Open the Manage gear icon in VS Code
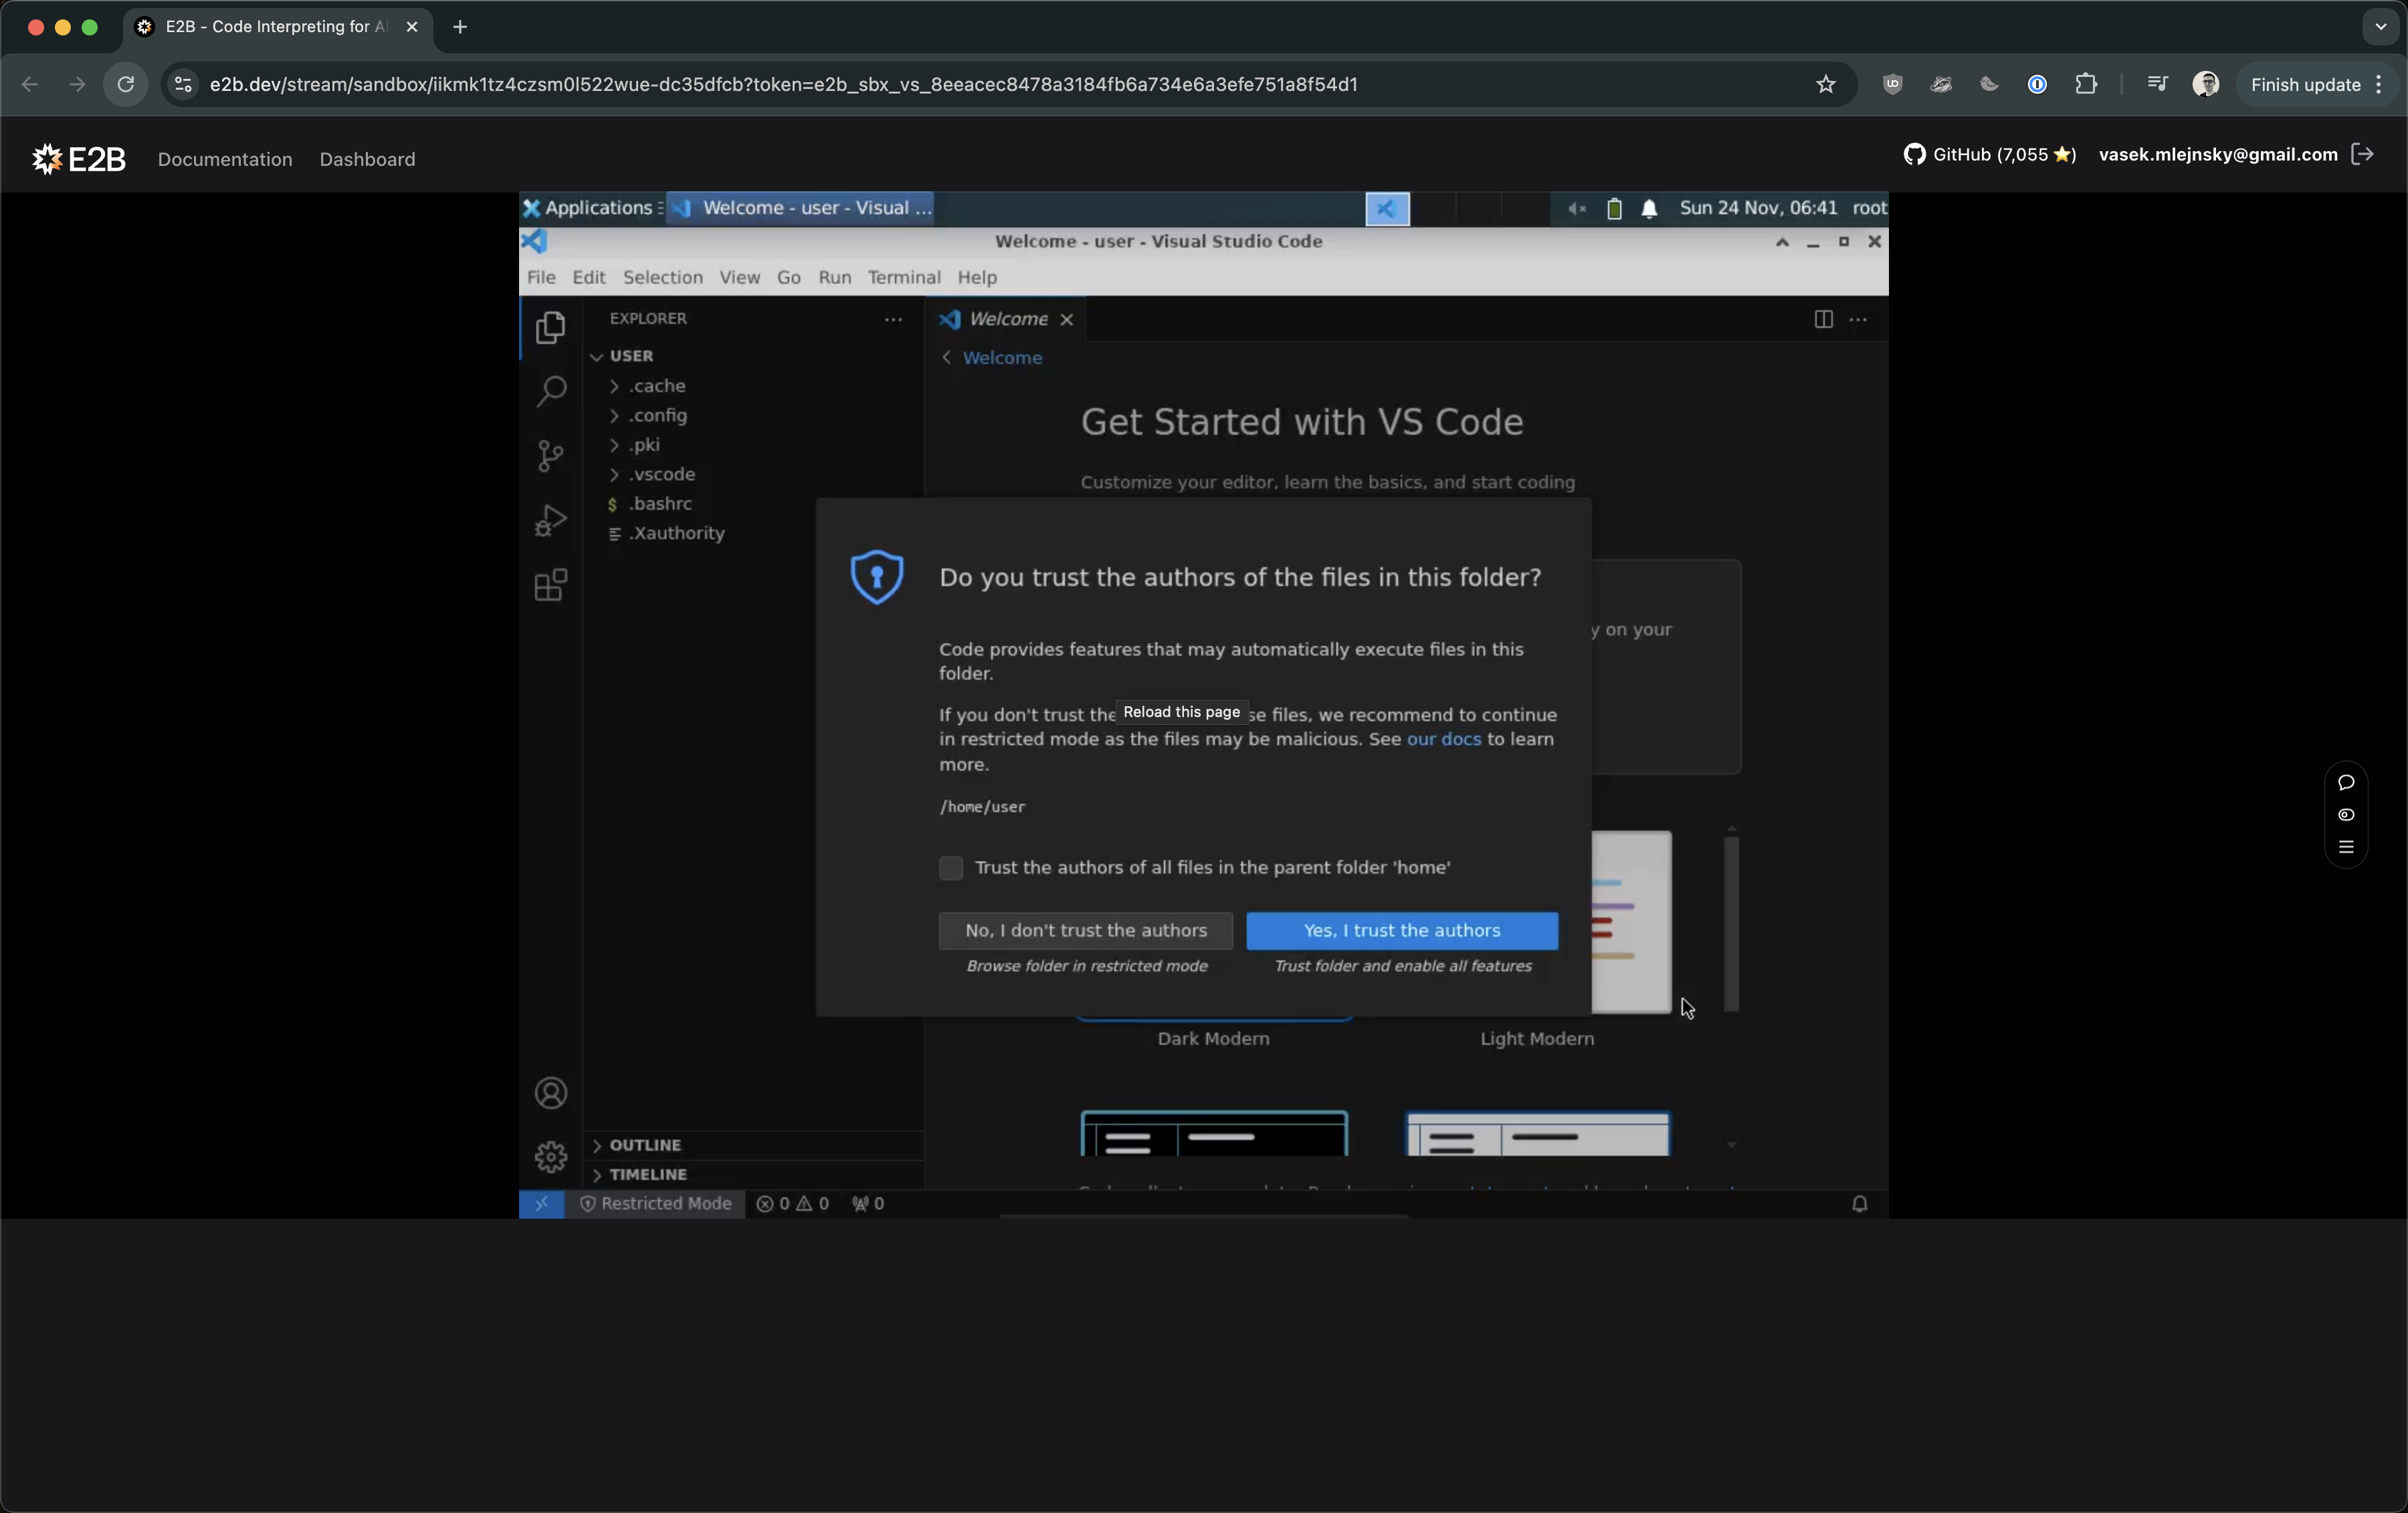Screen dimensions: 2408x1513 coord(550,1157)
